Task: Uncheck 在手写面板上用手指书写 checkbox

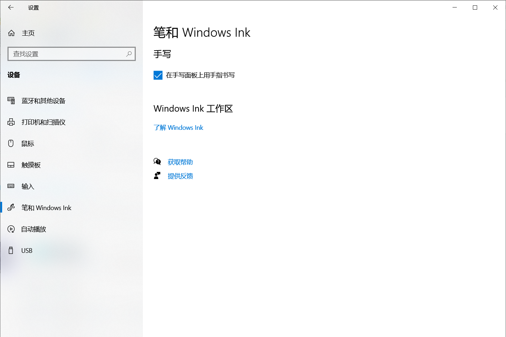Action: (158, 75)
